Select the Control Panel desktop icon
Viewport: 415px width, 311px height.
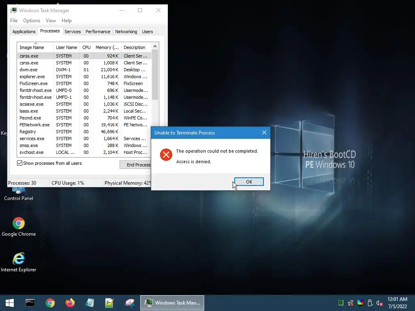(19, 194)
